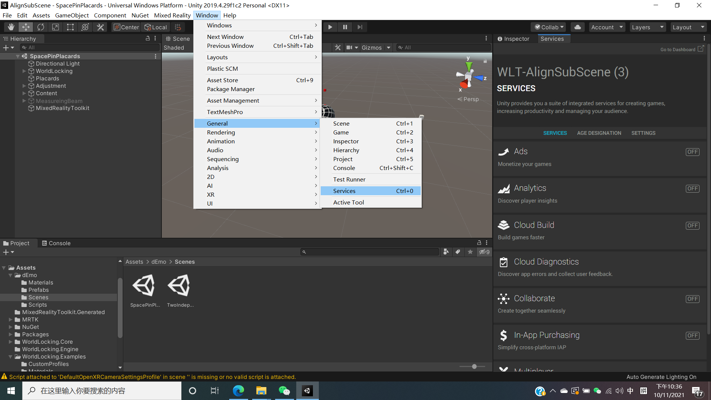
Task: Open Rendering submenu
Action: point(257,132)
